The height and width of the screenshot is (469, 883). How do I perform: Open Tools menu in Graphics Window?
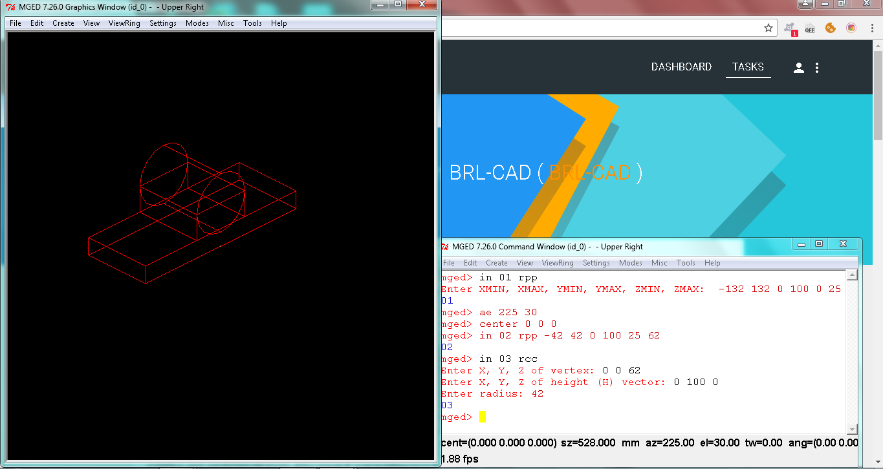tap(253, 23)
